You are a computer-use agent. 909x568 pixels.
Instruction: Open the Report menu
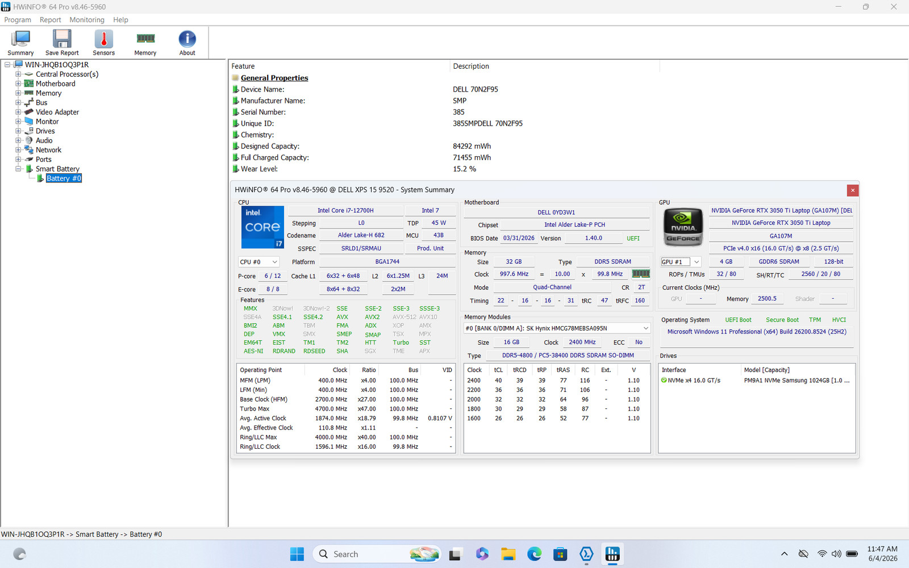[50, 20]
